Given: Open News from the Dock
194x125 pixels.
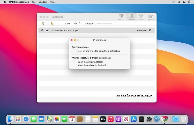Looking at the screenshot, I should tap(126, 119).
